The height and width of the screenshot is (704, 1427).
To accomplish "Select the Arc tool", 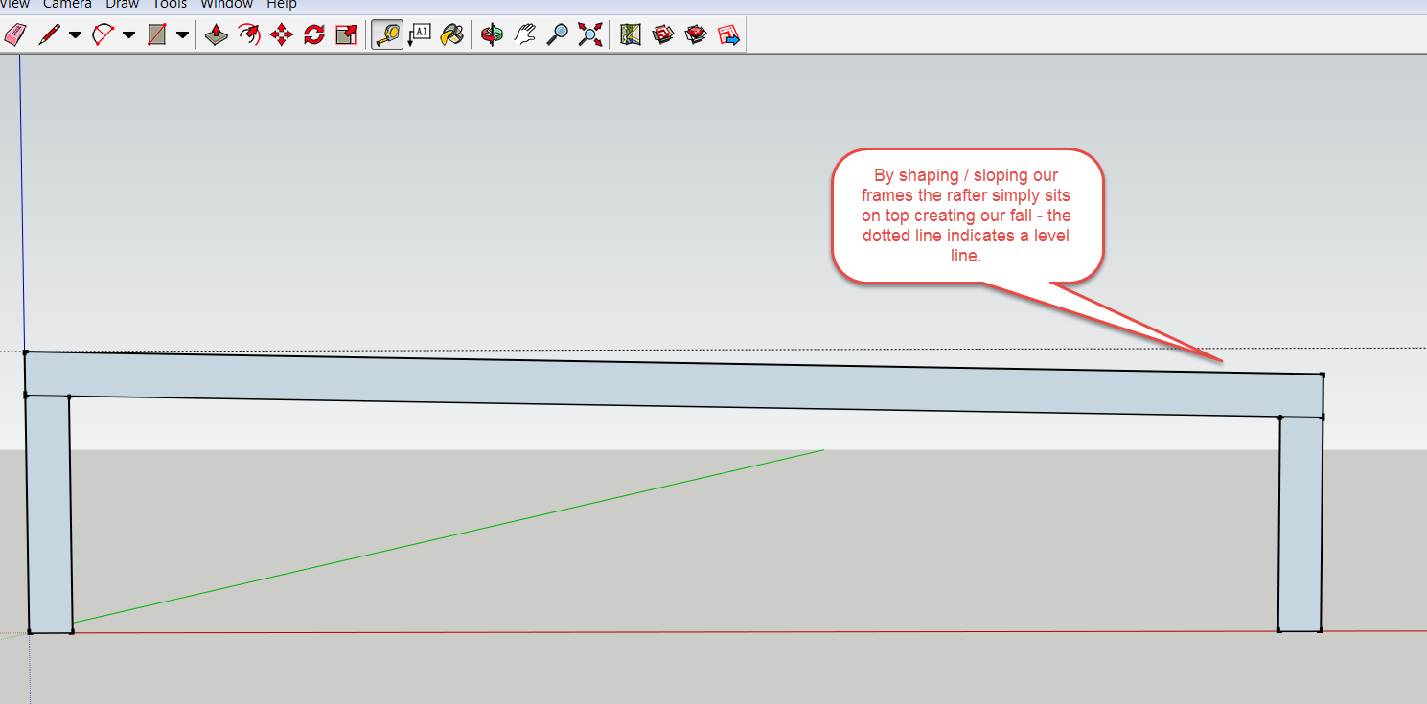I will tap(103, 35).
